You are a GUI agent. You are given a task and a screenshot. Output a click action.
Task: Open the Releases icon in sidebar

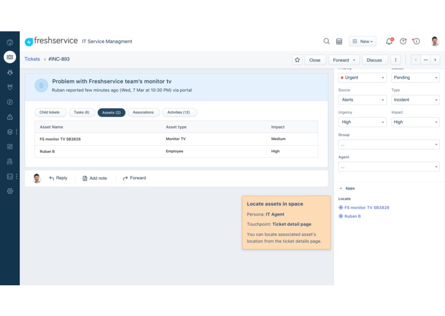coord(10,102)
